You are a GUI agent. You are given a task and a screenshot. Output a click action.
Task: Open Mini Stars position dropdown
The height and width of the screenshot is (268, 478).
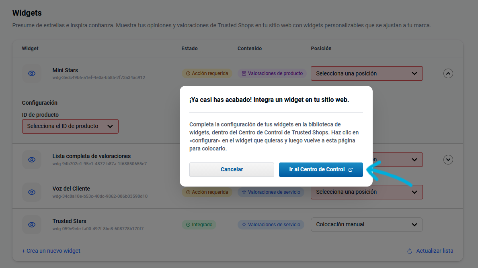366,73
